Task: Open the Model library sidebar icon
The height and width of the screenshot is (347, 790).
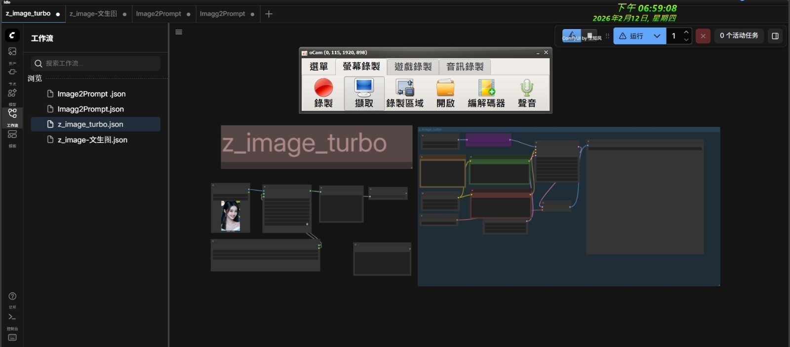Action: 12,93
